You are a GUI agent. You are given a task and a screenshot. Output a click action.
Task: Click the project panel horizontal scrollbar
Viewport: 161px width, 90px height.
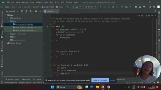(22, 76)
